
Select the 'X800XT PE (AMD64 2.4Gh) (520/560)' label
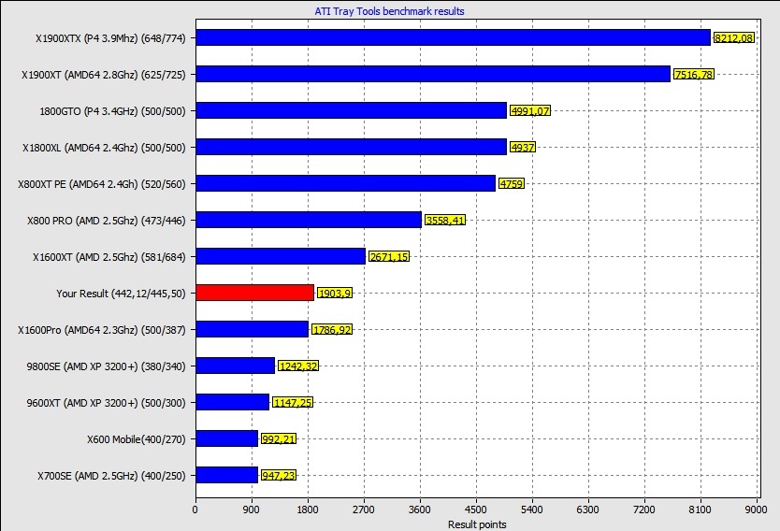click(x=102, y=184)
